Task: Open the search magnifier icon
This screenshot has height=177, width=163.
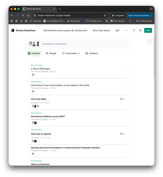Action: tap(140, 30)
